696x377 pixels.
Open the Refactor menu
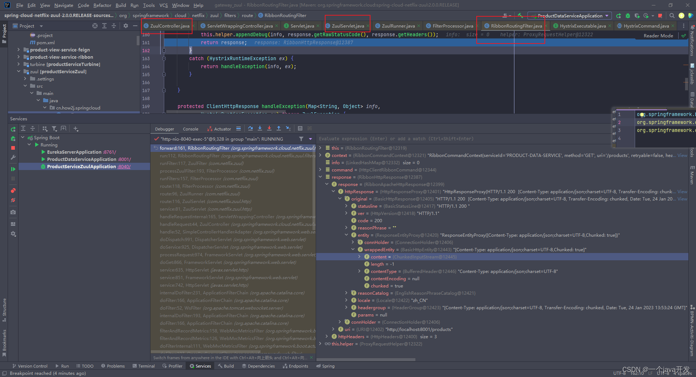tap(102, 5)
